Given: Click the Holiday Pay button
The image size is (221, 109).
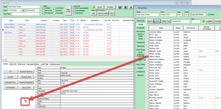Looking at the screenshot, I should pyautogui.click(x=165, y=21).
